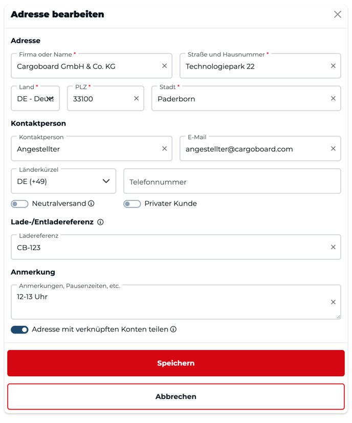Show info about Neutralversand
Image resolution: width=352 pixels, height=423 pixels.
pos(91,204)
